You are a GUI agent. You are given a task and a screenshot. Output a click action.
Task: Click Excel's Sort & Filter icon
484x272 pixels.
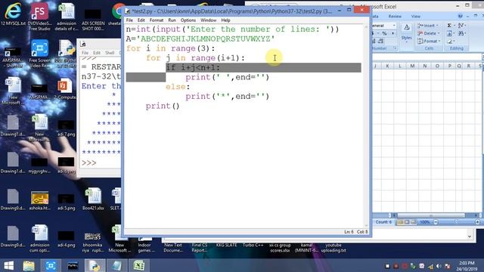461,25
